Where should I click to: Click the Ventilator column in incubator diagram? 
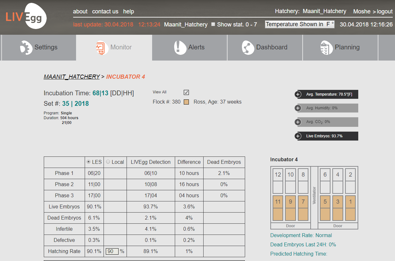314,198
